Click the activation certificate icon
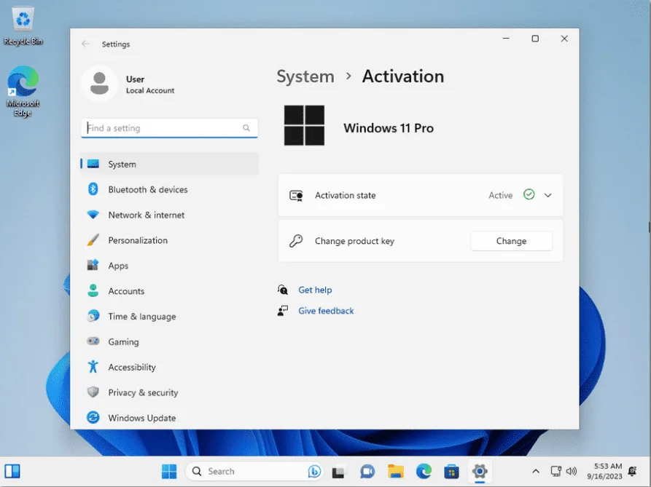 coord(296,195)
